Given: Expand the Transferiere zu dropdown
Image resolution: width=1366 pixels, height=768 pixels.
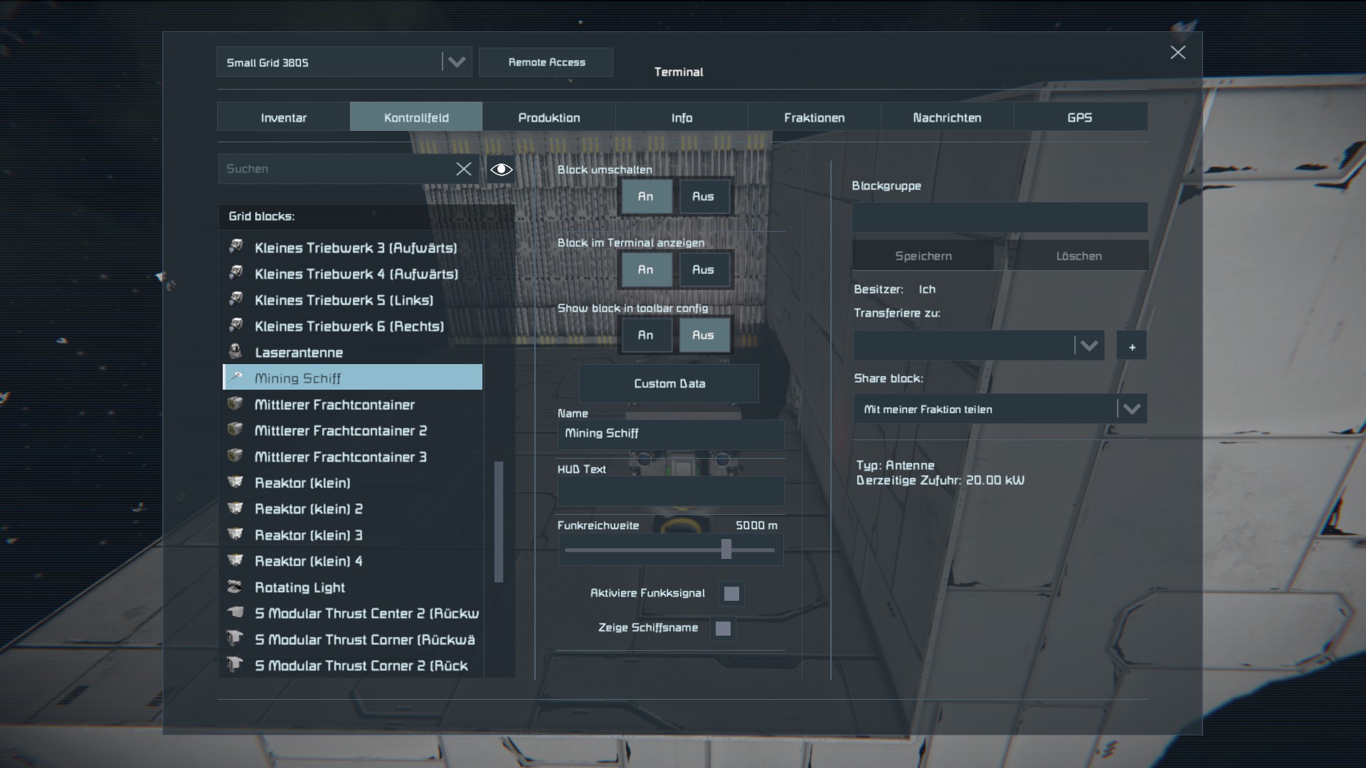Looking at the screenshot, I should click(x=1089, y=346).
